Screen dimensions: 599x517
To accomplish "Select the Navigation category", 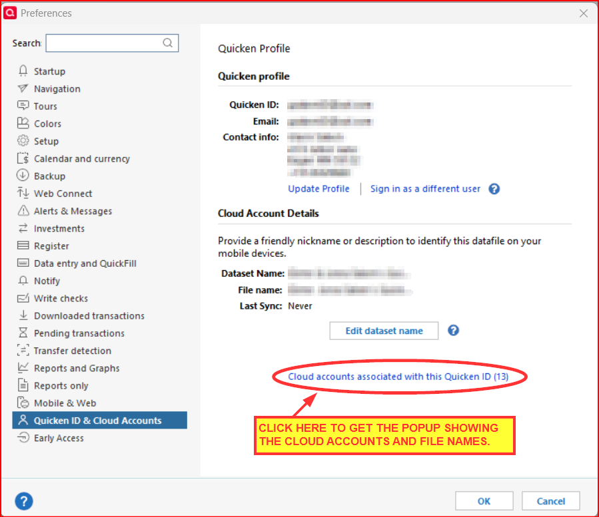I will click(x=57, y=89).
